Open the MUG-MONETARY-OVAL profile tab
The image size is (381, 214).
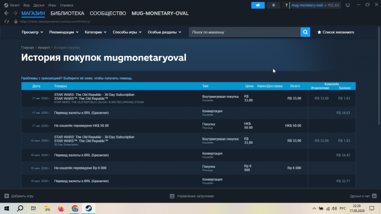pyautogui.click(x=160, y=13)
